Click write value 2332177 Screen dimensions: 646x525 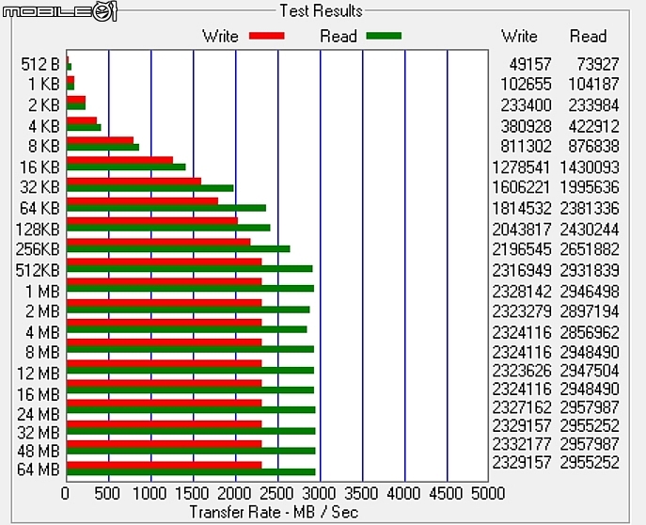tap(522, 444)
